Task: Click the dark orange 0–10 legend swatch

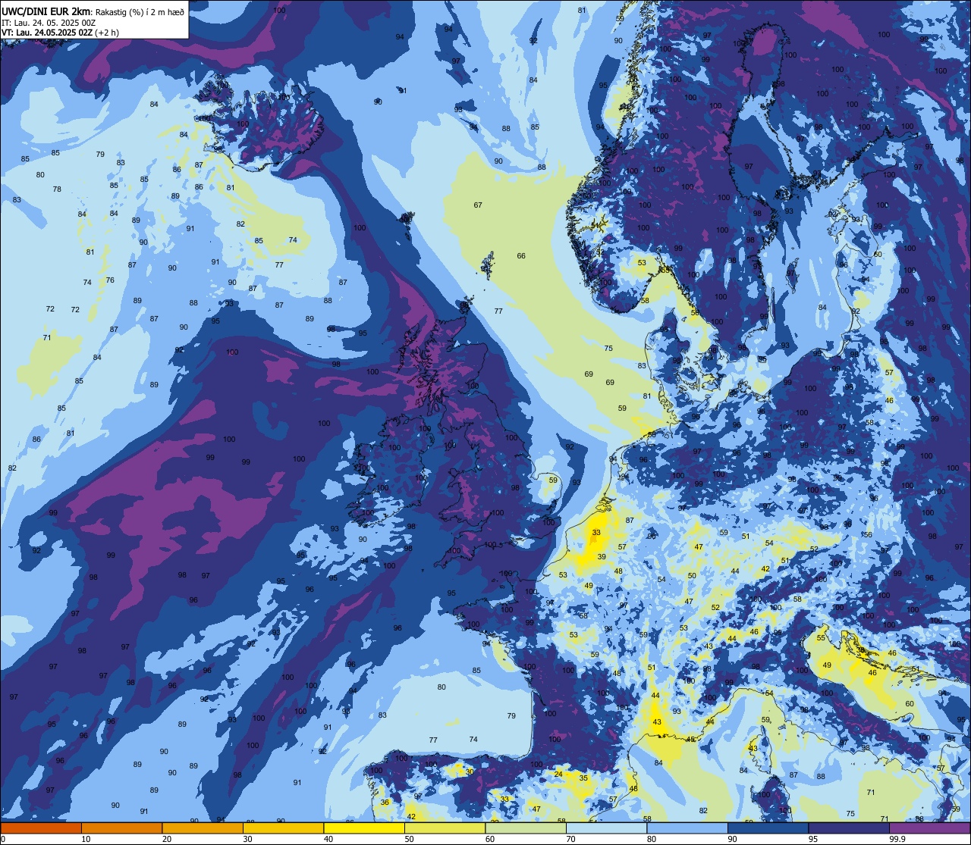Action: (41, 828)
